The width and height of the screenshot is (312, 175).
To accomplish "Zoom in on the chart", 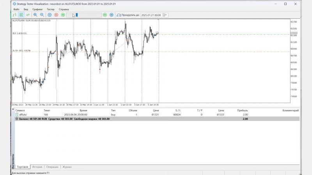I will (35, 15).
